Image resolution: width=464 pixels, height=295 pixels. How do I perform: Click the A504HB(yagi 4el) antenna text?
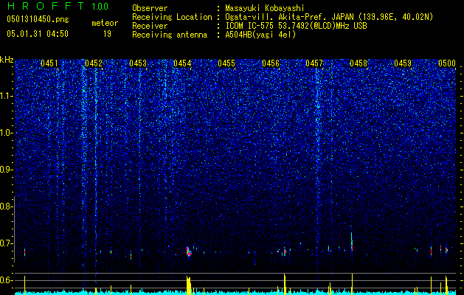260,35
